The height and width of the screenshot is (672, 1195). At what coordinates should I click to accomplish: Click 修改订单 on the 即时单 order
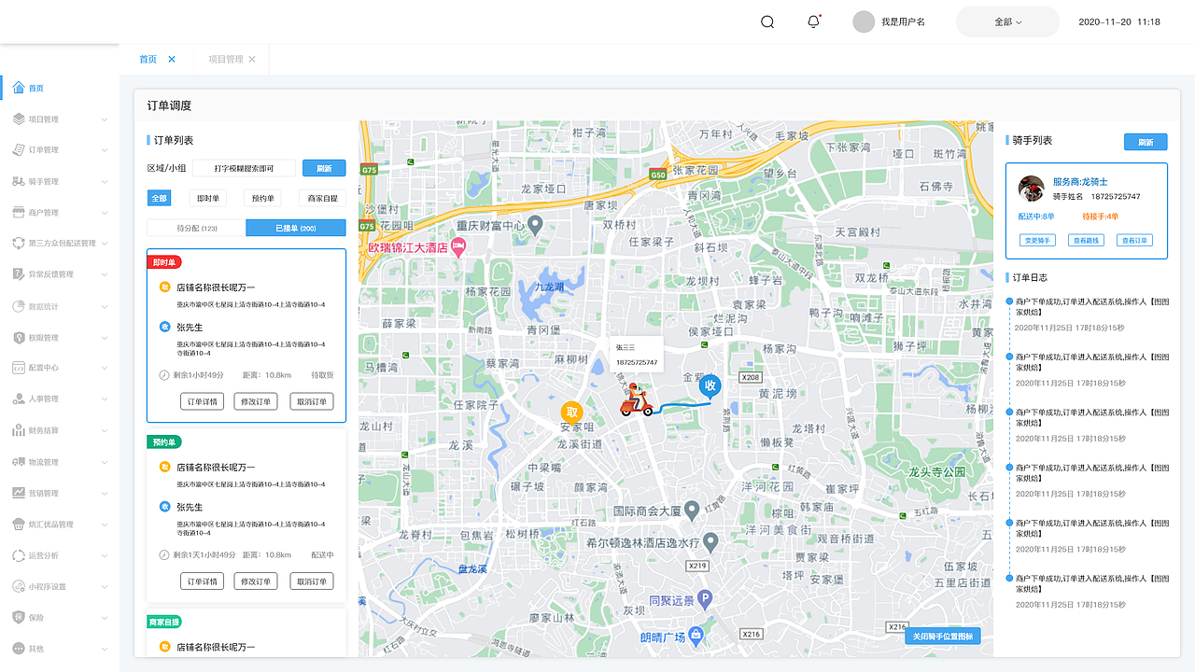click(x=256, y=401)
